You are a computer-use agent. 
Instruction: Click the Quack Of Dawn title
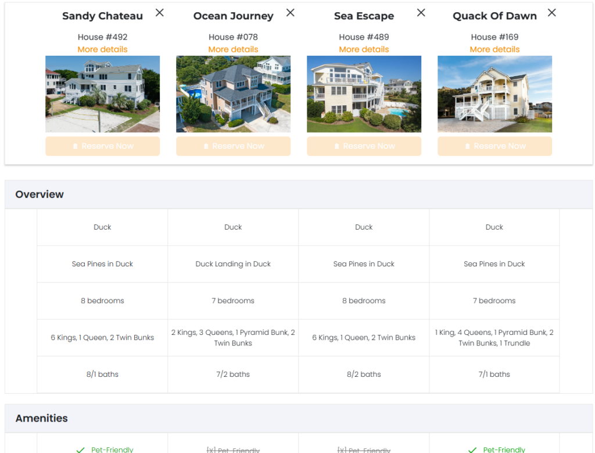coord(494,16)
